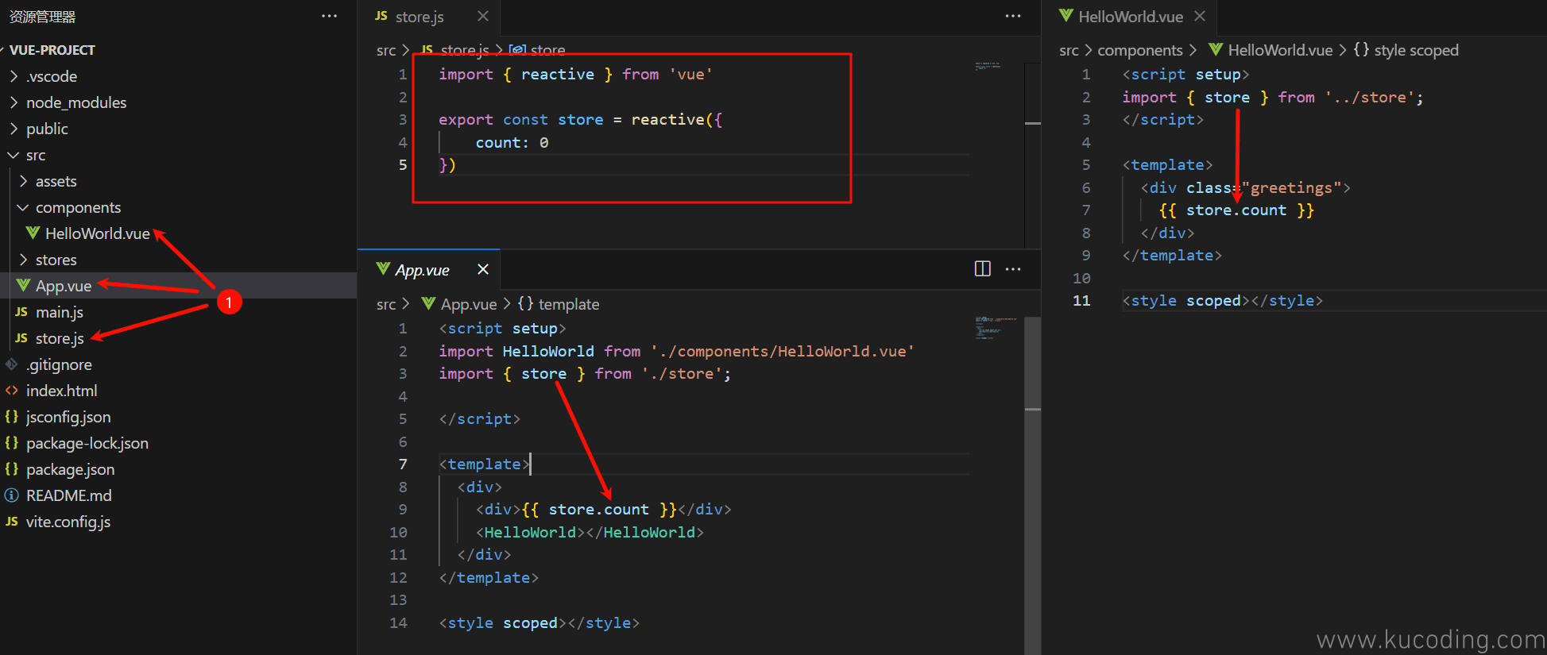The width and height of the screenshot is (1547, 655).
Task: Click the JS icon on the store.js tab
Action: [x=381, y=15]
